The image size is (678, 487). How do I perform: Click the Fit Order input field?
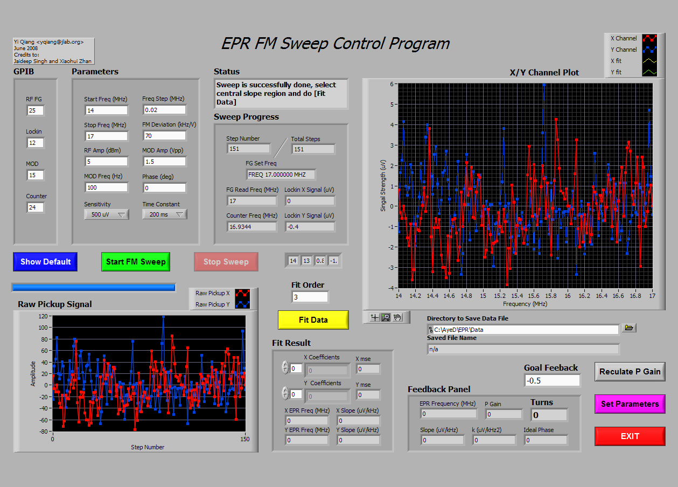(310, 297)
